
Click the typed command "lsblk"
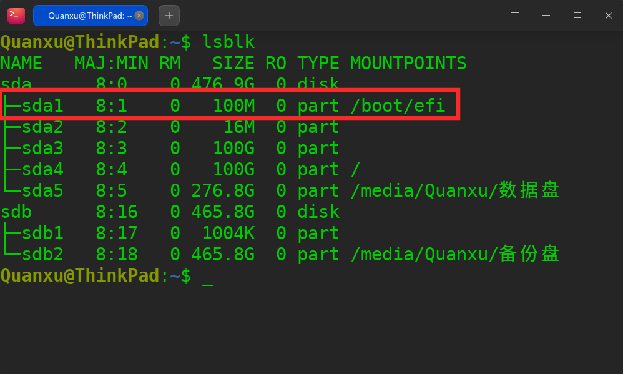[228, 42]
